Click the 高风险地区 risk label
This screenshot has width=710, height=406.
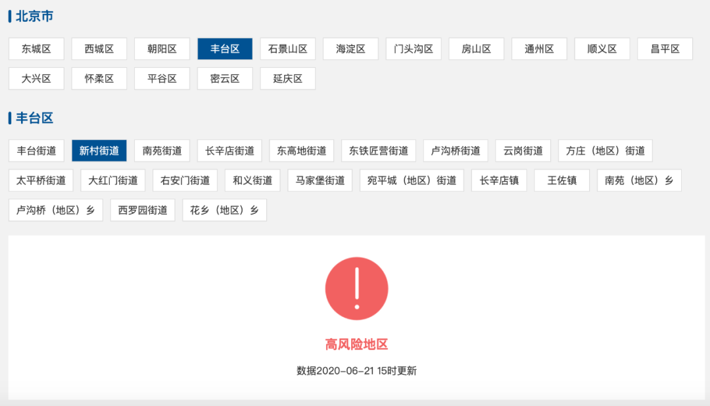point(358,342)
